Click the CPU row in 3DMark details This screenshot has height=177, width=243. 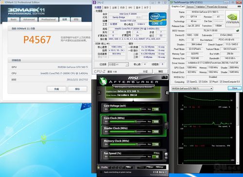tap(50, 73)
